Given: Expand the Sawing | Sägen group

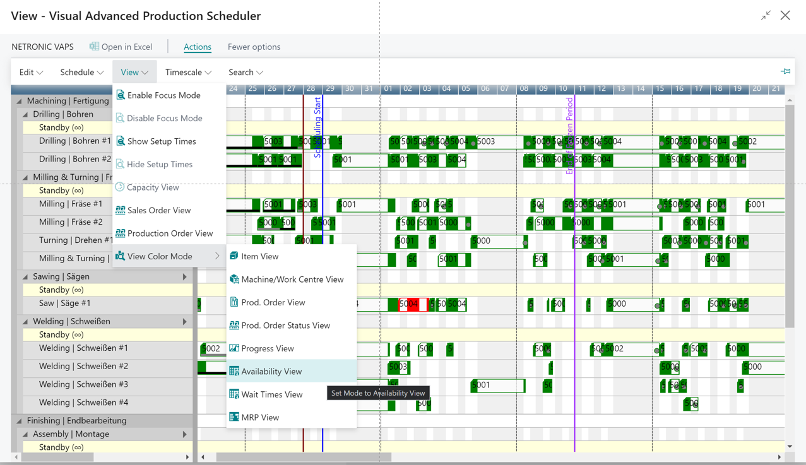Looking at the screenshot, I should [x=184, y=276].
